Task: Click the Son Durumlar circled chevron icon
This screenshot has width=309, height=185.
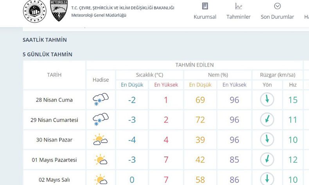Action: tap(277, 6)
